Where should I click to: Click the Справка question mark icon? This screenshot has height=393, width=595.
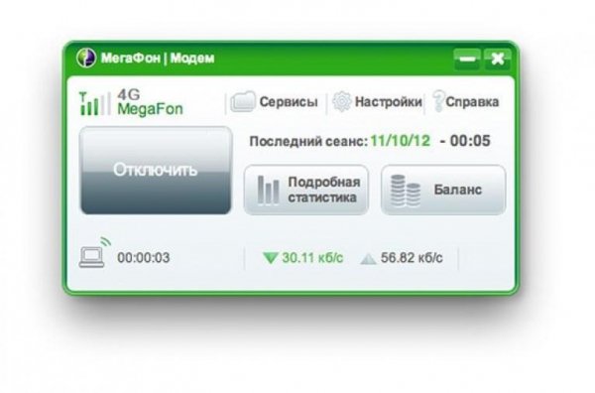click(x=438, y=101)
